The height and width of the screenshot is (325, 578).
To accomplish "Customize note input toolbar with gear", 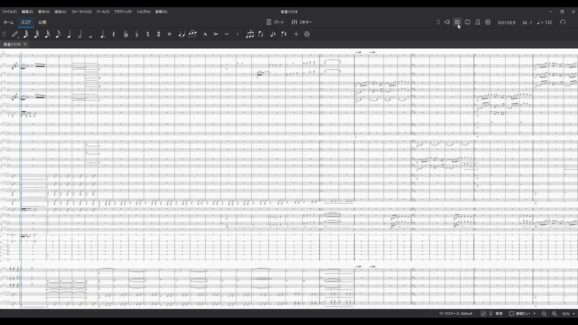I will coord(306,34).
